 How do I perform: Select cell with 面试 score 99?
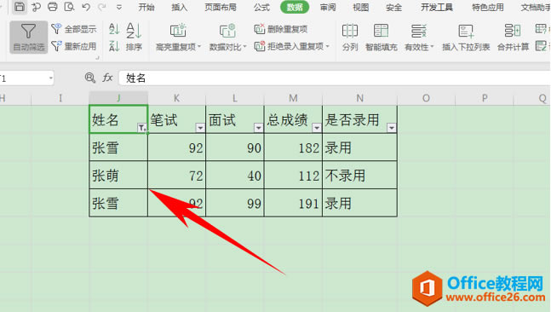pyautogui.click(x=235, y=203)
